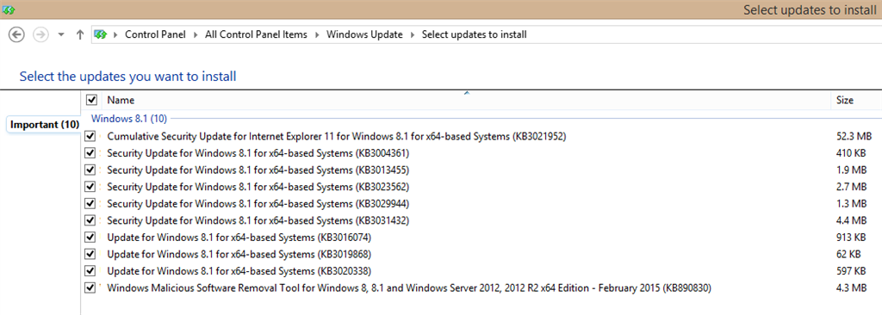Toggle the select-all checkbox in header
Viewport: 882px width, 315px height.
coord(91,100)
